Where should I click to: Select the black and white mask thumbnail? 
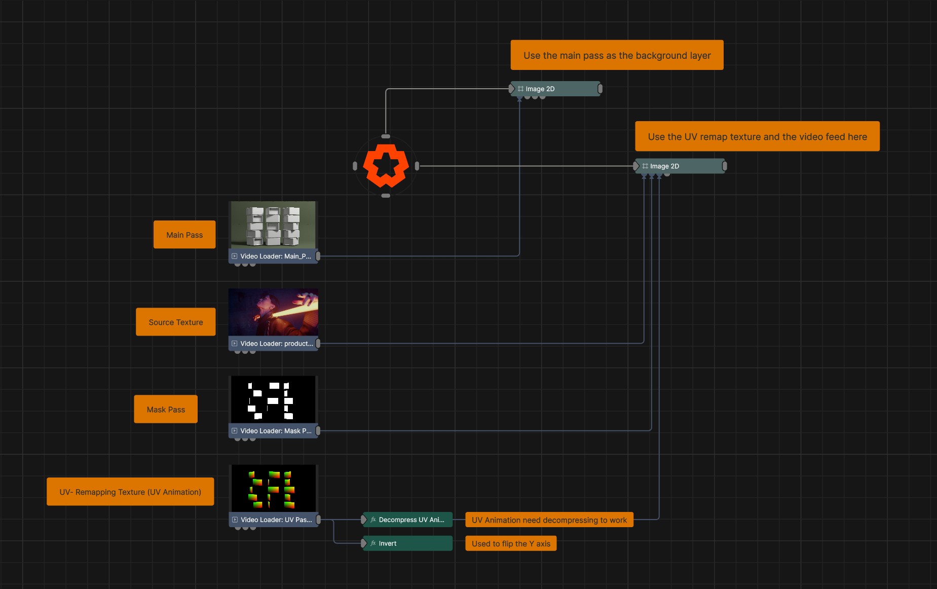pos(273,399)
